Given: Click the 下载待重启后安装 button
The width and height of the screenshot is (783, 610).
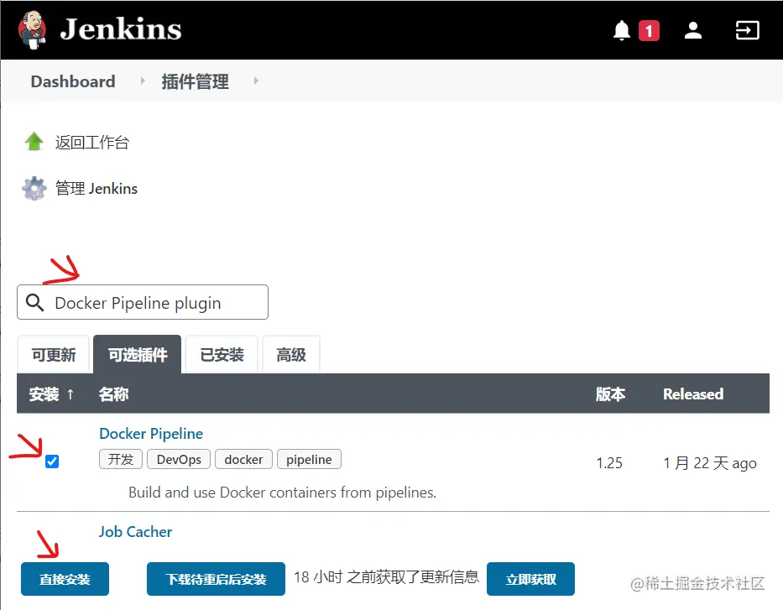Looking at the screenshot, I should tap(216, 579).
